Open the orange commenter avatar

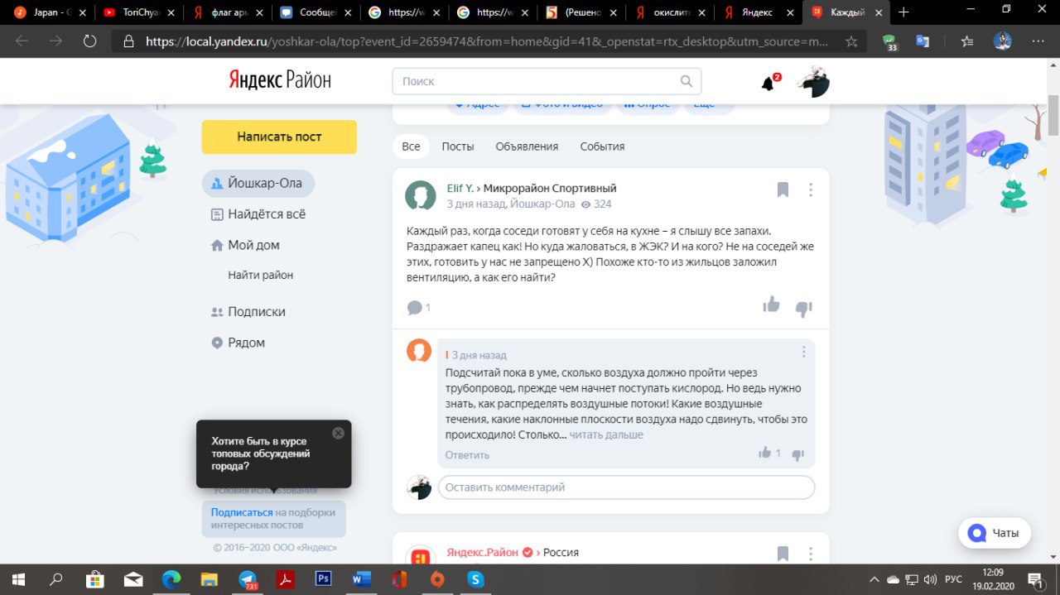[419, 351]
